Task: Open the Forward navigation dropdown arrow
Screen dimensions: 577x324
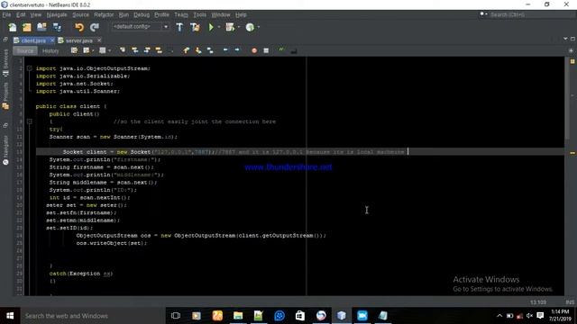Action: point(110,50)
